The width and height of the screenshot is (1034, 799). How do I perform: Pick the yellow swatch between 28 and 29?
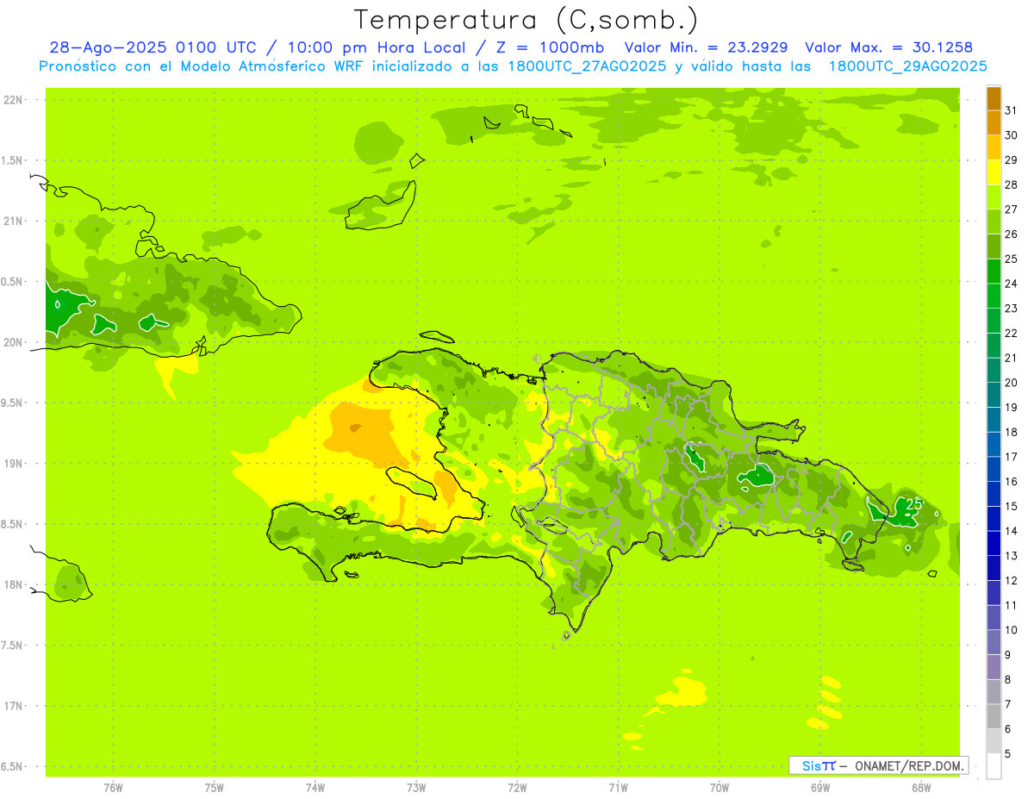tap(994, 172)
